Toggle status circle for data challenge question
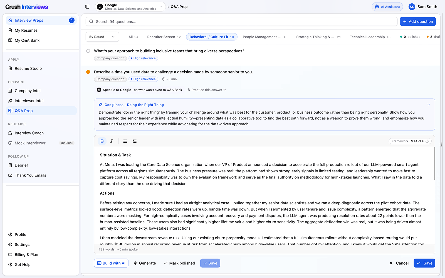The height and width of the screenshot is (278, 445). coord(88,72)
